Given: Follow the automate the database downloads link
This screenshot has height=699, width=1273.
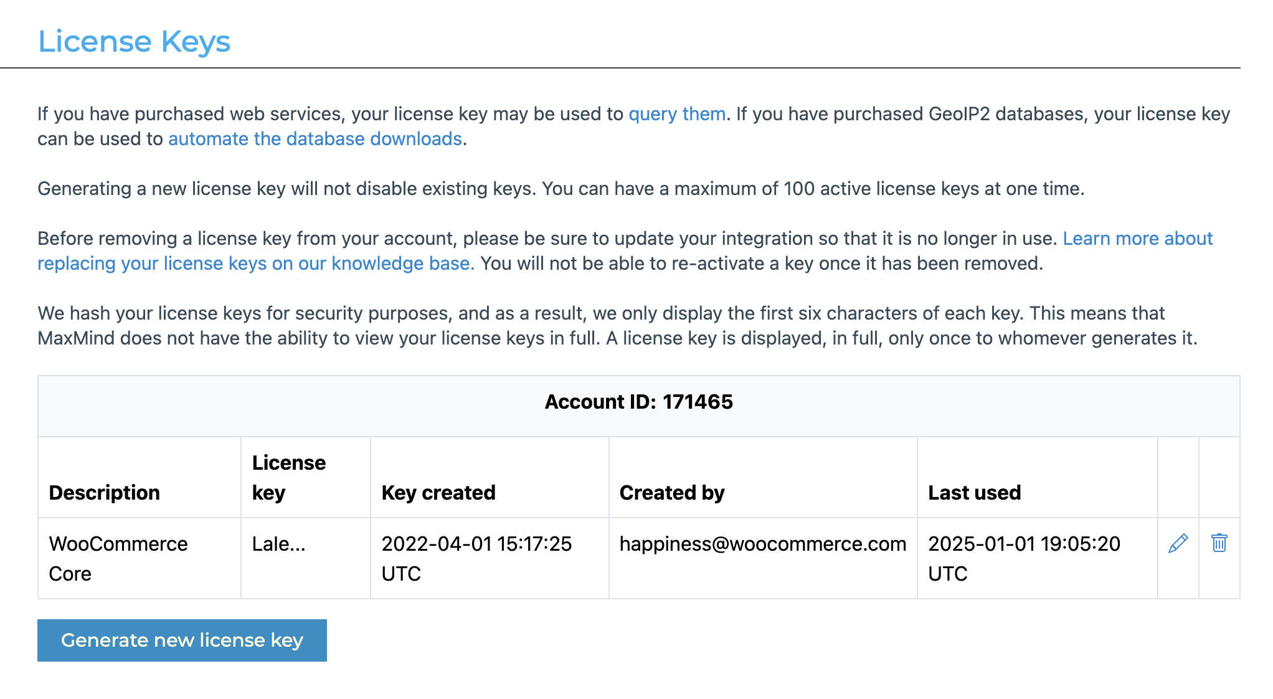Looking at the screenshot, I should click(315, 138).
